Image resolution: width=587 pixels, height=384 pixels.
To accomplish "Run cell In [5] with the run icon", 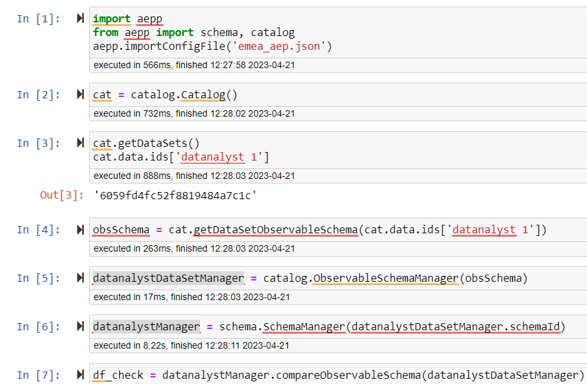I will click(80, 278).
